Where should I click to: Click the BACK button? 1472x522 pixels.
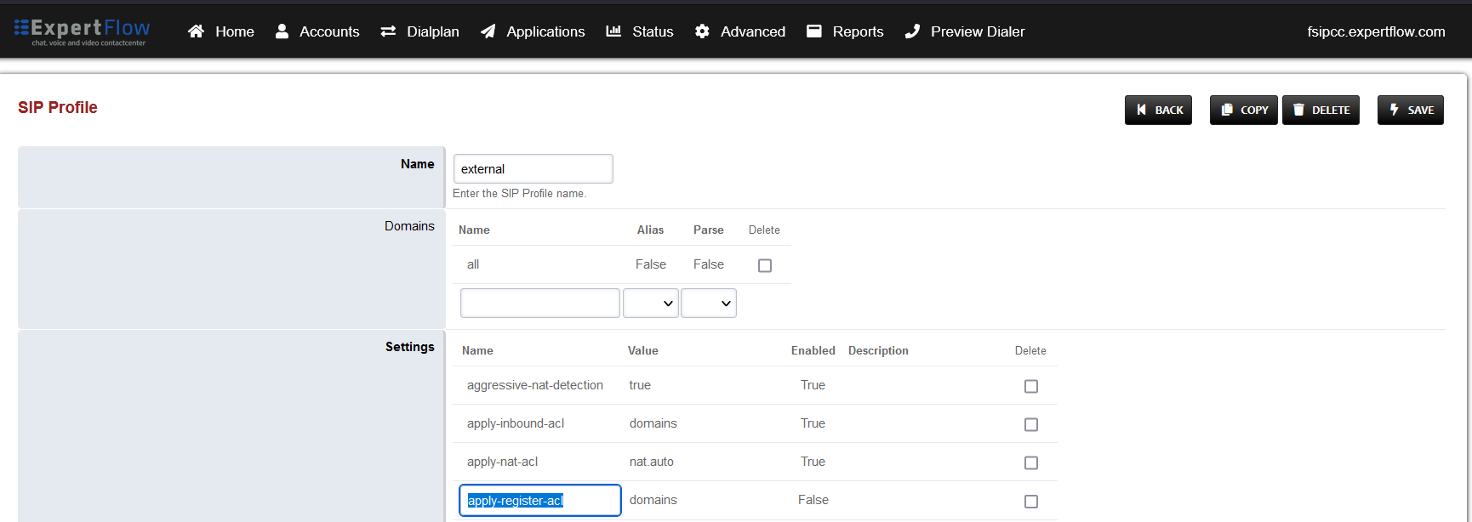tap(1158, 110)
